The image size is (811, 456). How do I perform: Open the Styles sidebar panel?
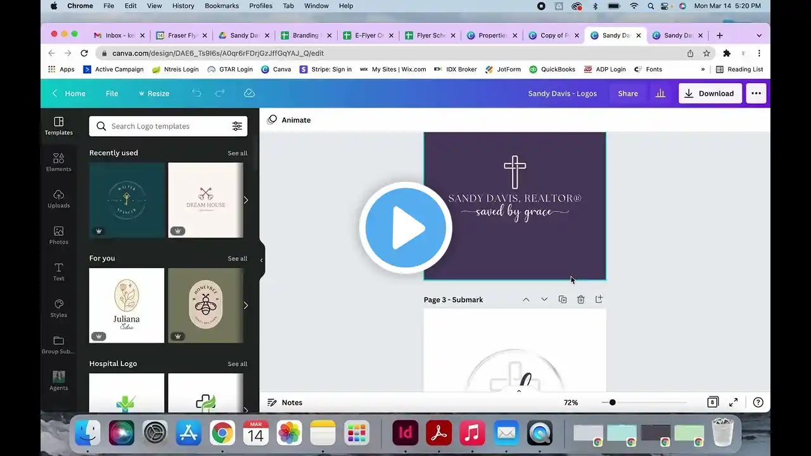(58, 308)
